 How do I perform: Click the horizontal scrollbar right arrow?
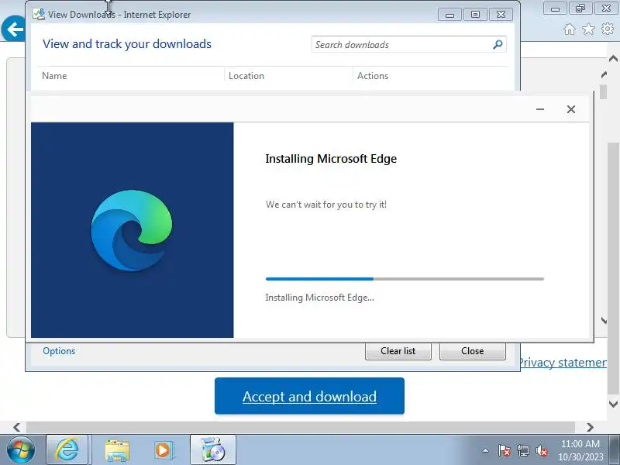(x=590, y=427)
